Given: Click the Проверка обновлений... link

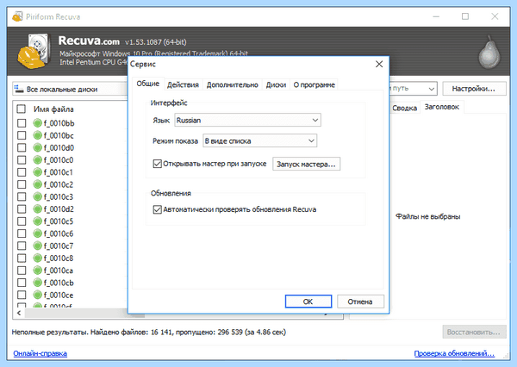Looking at the screenshot, I should pyautogui.click(x=454, y=353).
